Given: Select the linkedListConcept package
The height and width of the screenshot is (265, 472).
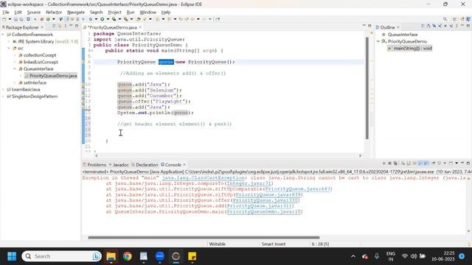Looking at the screenshot, I should point(41,62).
